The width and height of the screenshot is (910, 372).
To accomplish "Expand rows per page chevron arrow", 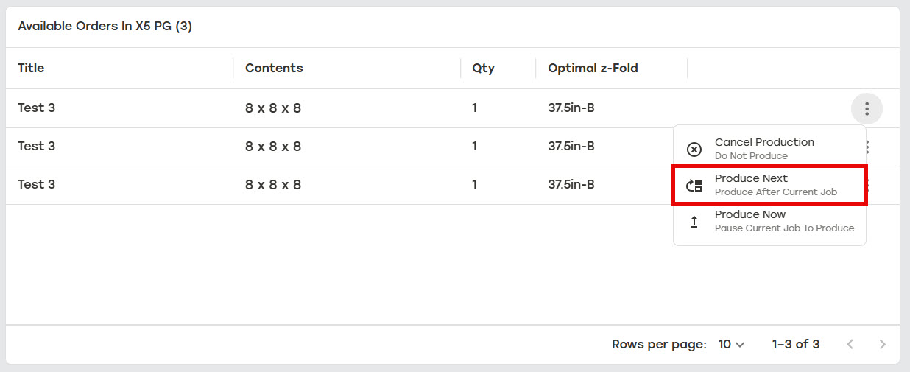I will (x=740, y=345).
